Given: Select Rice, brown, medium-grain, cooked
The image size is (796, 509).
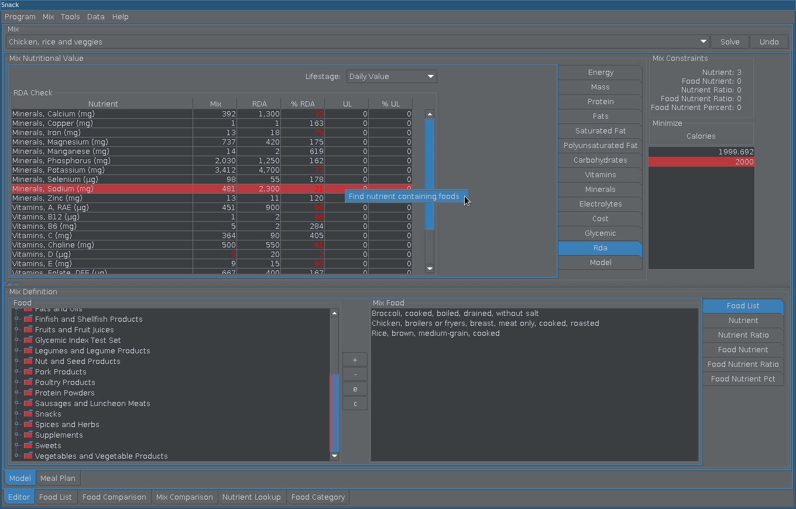Looking at the screenshot, I should (x=435, y=333).
